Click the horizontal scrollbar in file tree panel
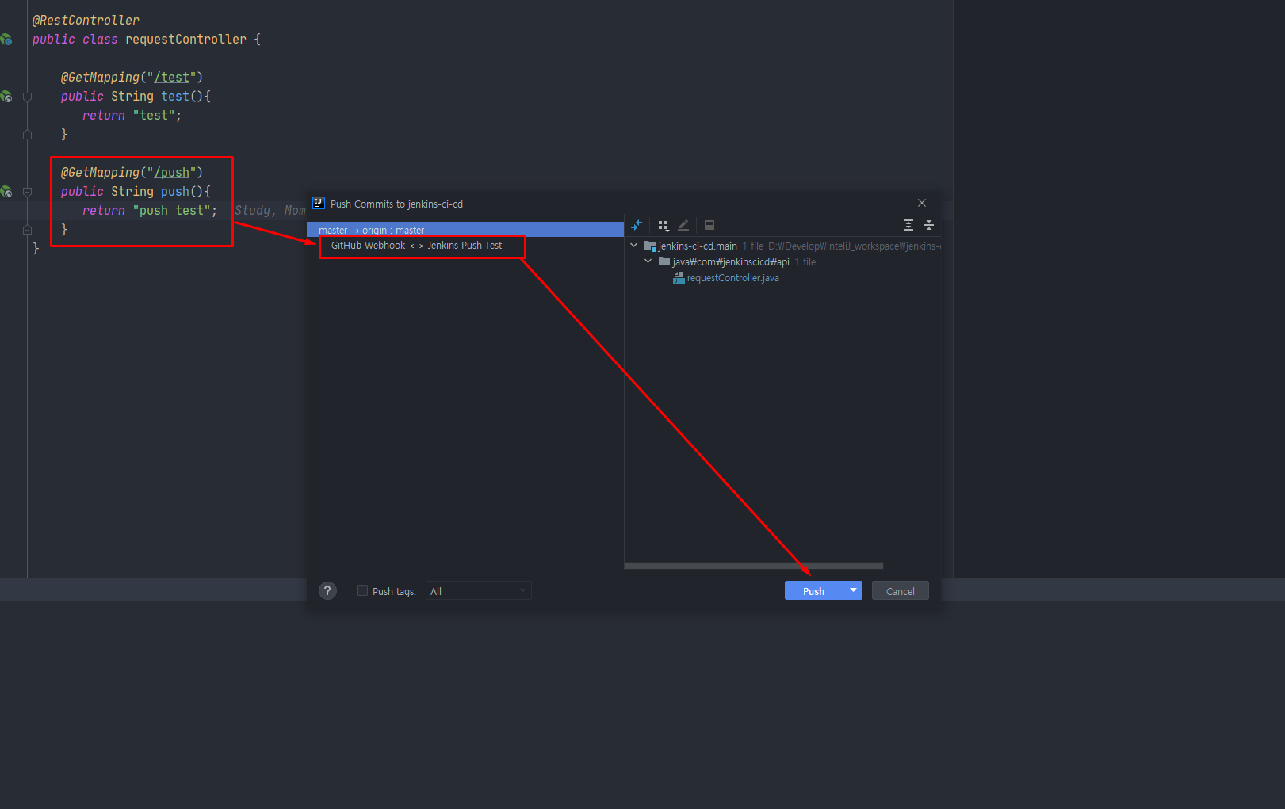The height and width of the screenshot is (809, 1285). point(754,566)
